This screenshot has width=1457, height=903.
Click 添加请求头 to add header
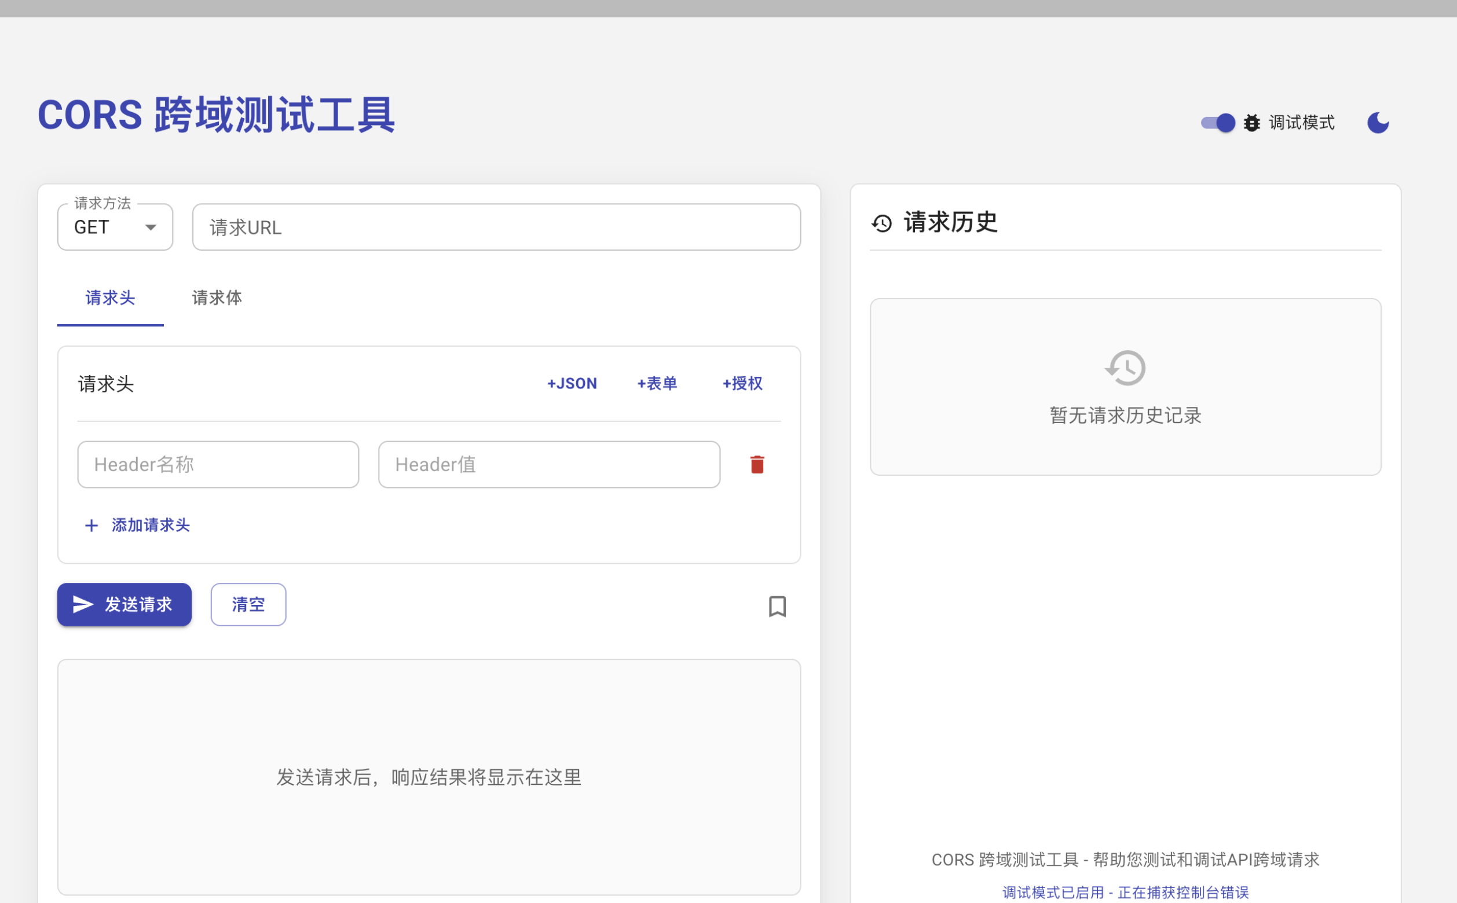coord(137,526)
